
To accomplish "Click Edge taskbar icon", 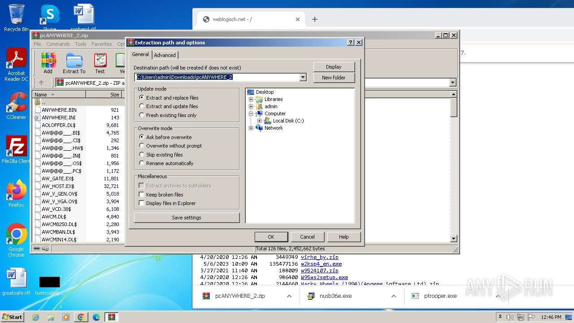I will point(96,317).
